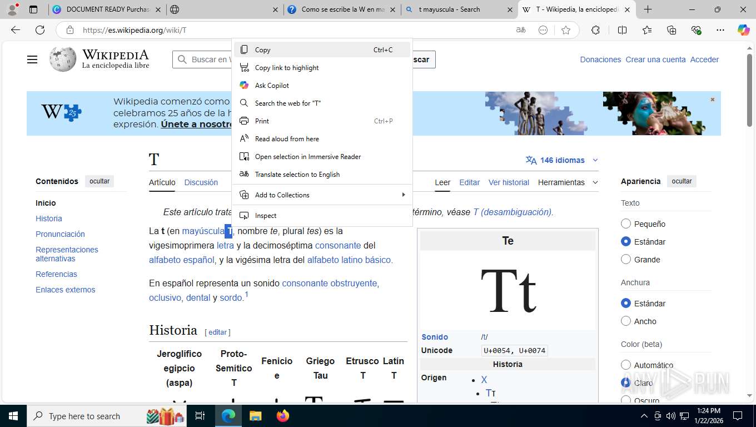
Task: Open the Action Center notifications icon
Action: point(738,416)
